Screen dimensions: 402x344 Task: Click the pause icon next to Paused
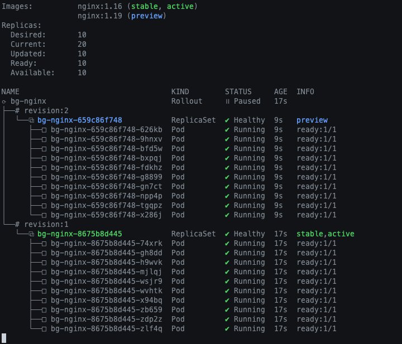click(x=227, y=101)
